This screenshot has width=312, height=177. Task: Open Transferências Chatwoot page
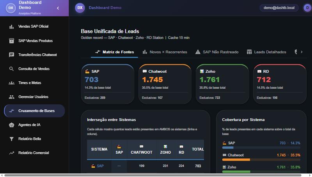(x=34, y=55)
